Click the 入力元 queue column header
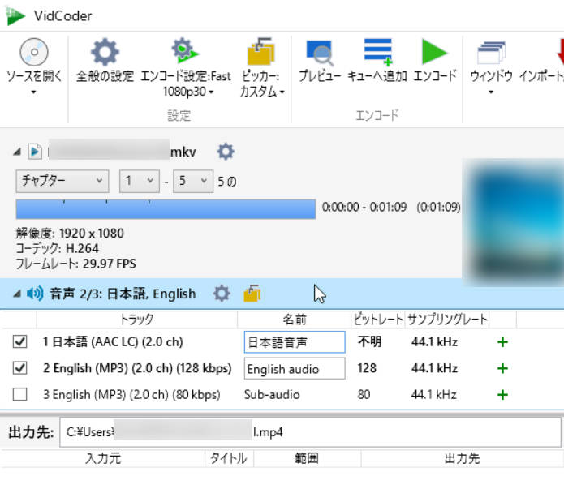Viewport: 564px width, 489px height. (x=103, y=458)
